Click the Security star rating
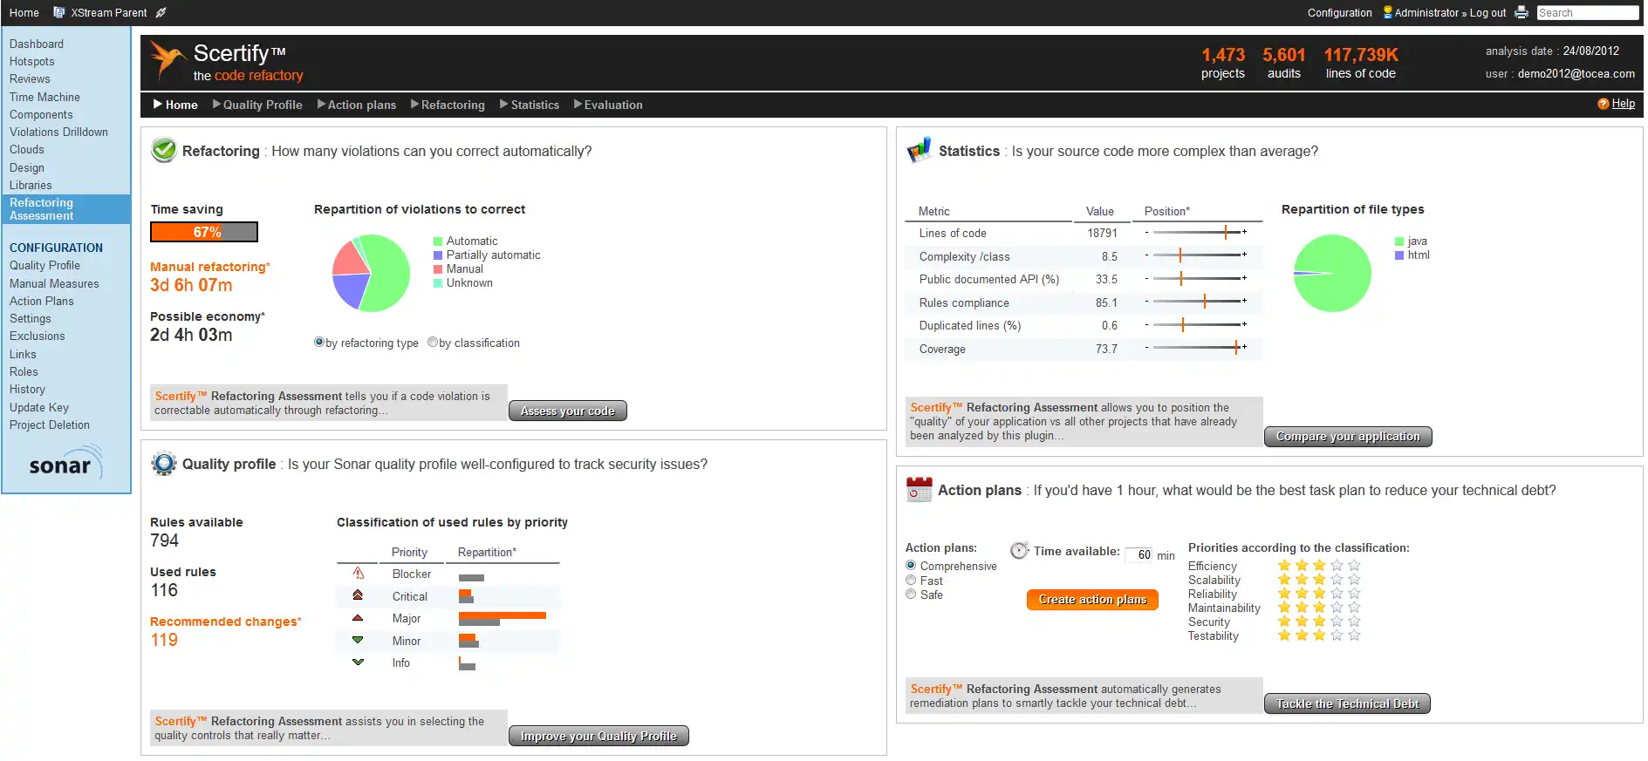 point(1319,622)
